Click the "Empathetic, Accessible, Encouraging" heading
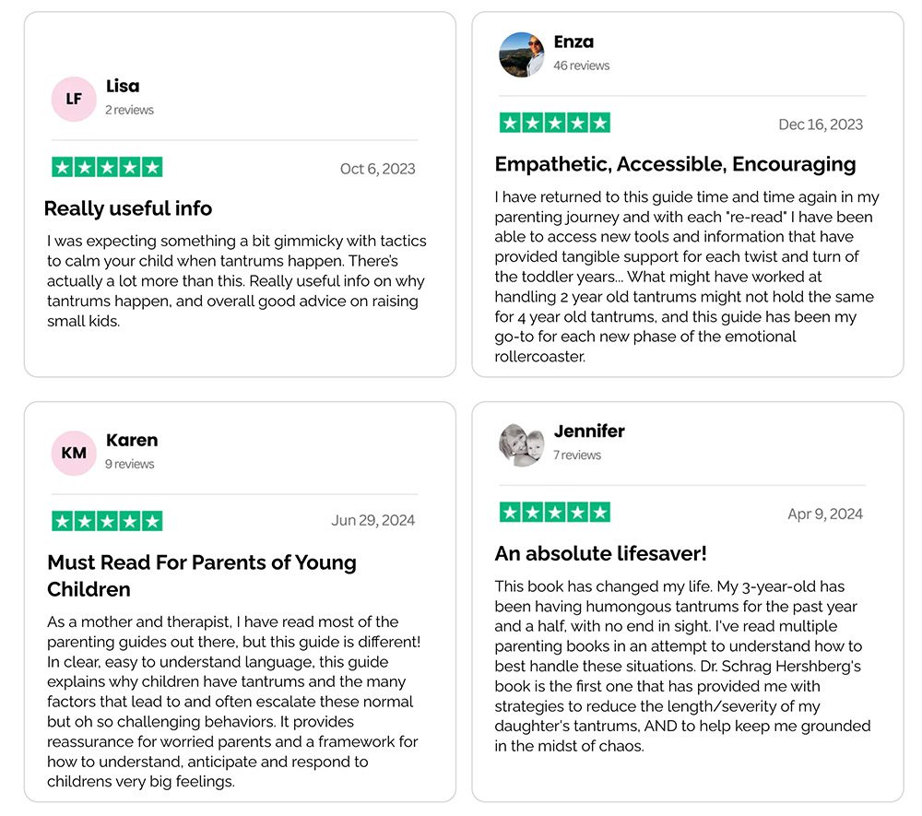The image size is (922, 816). tap(675, 164)
